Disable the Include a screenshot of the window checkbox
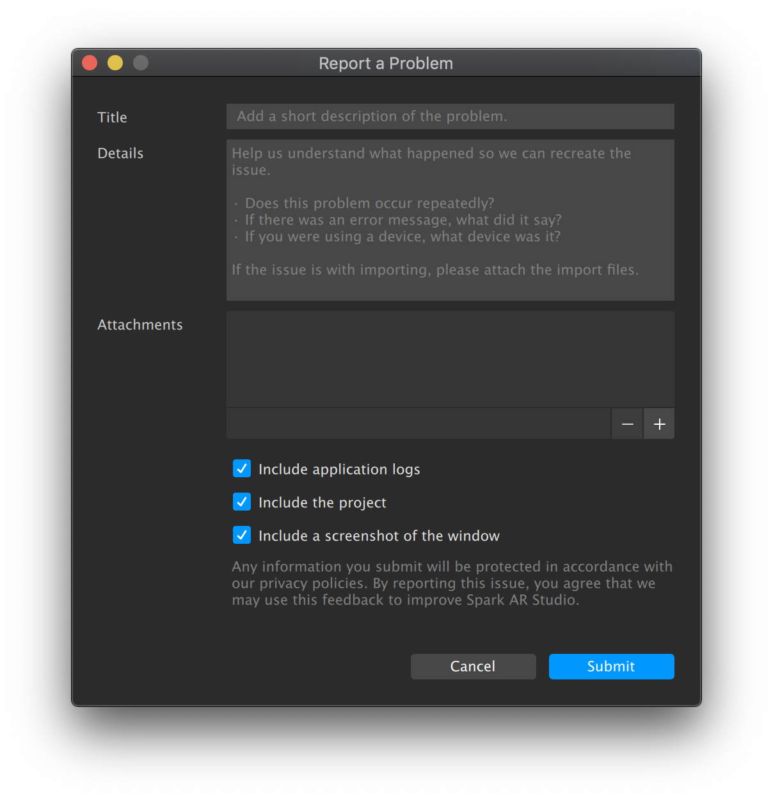Image resolution: width=773 pixels, height=801 pixels. [242, 535]
